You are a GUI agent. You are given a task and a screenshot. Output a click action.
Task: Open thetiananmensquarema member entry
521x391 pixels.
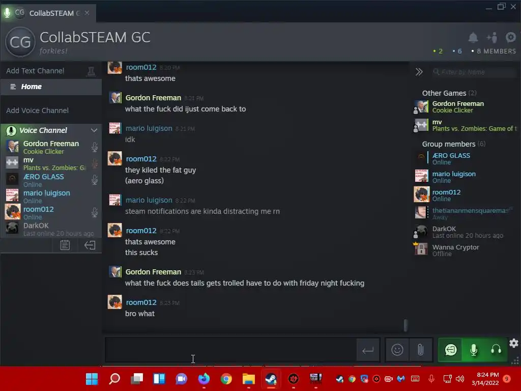(465, 213)
